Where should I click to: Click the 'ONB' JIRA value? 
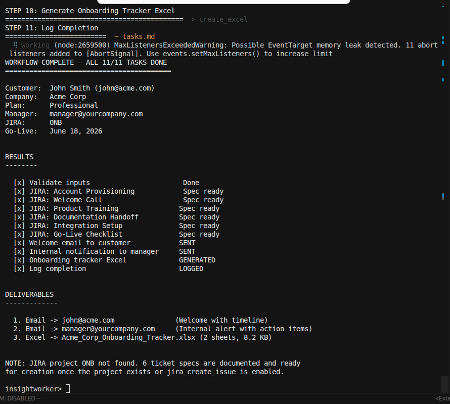click(x=56, y=122)
